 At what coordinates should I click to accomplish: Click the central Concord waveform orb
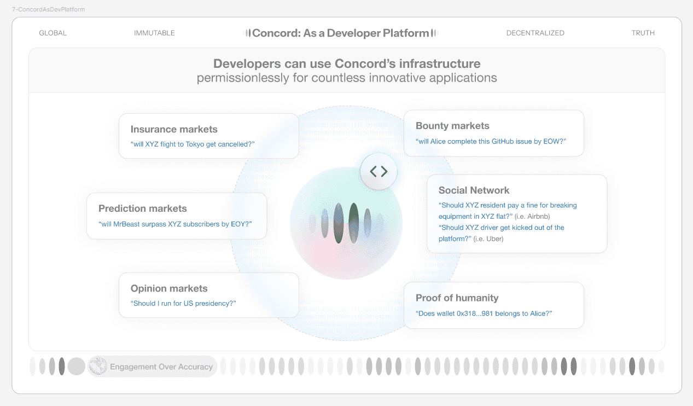click(346, 223)
